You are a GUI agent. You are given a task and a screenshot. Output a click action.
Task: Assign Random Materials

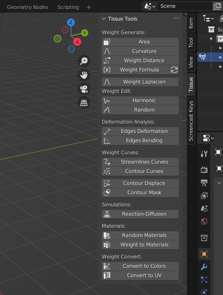(140, 236)
